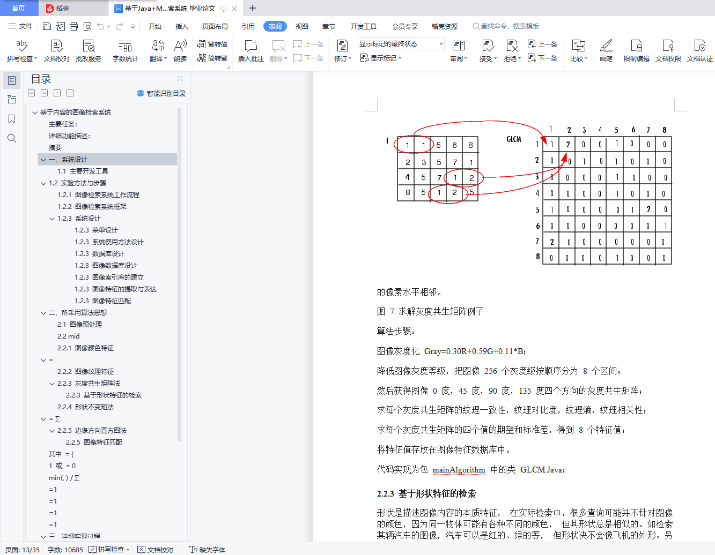Switch to the 开始 ribbon tab
This screenshot has width=715, height=555.
[155, 26]
